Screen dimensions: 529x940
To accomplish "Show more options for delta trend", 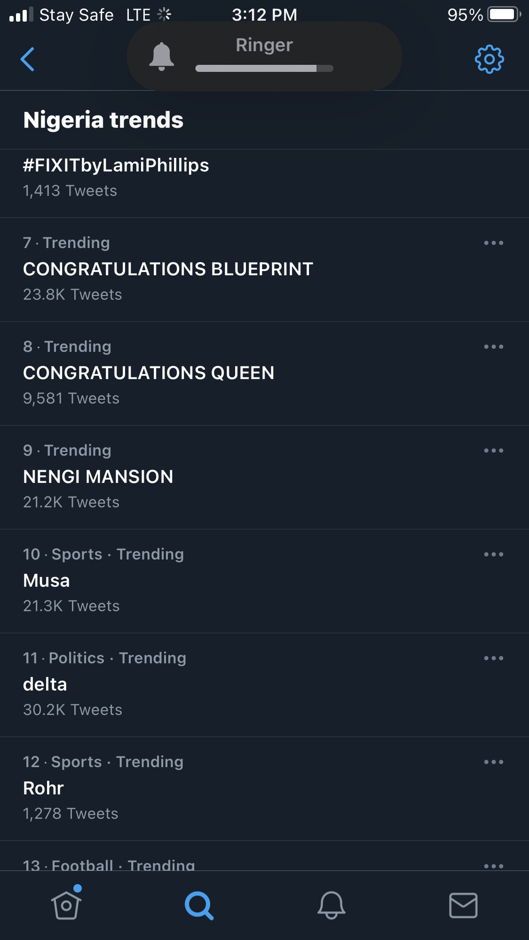I will 493,658.
